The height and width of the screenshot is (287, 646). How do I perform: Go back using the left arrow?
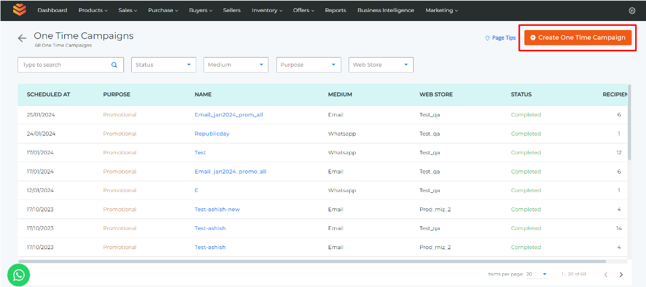22,38
